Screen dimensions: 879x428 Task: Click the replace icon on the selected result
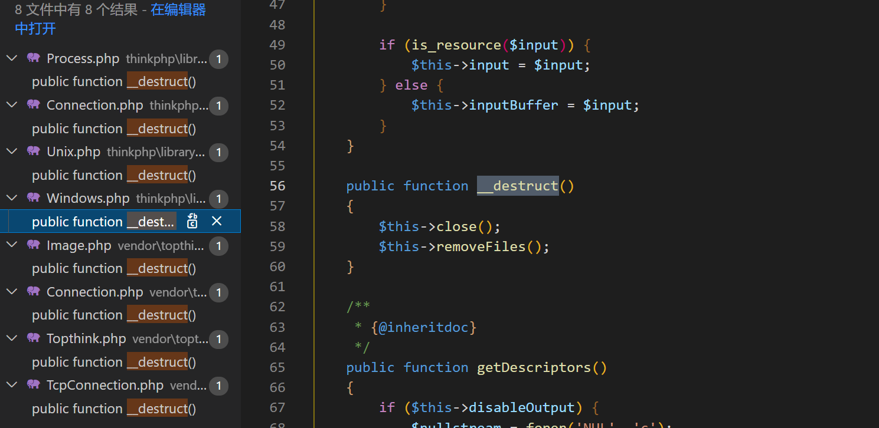tap(192, 221)
